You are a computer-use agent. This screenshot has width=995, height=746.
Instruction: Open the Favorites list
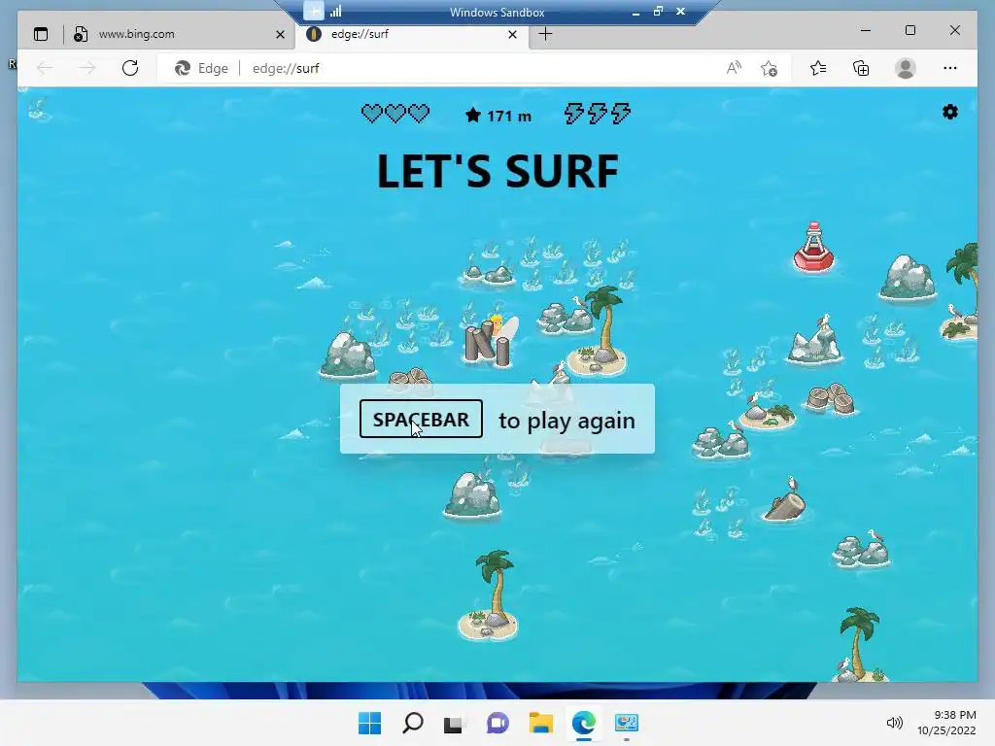click(818, 68)
